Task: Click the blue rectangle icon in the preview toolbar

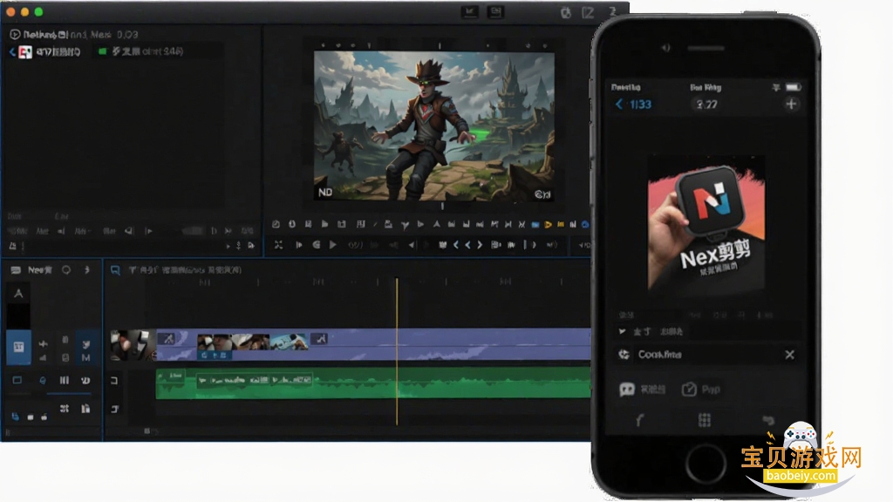Action: (x=535, y=225)
